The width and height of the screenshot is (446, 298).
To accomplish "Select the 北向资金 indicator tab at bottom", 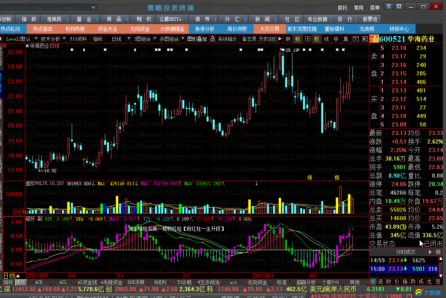I will pyautogui.click(x=257, y=282).
